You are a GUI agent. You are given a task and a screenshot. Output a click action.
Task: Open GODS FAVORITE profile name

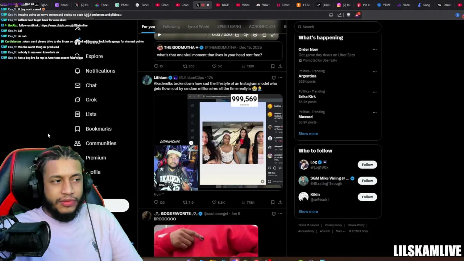click(x=175, y=214)
